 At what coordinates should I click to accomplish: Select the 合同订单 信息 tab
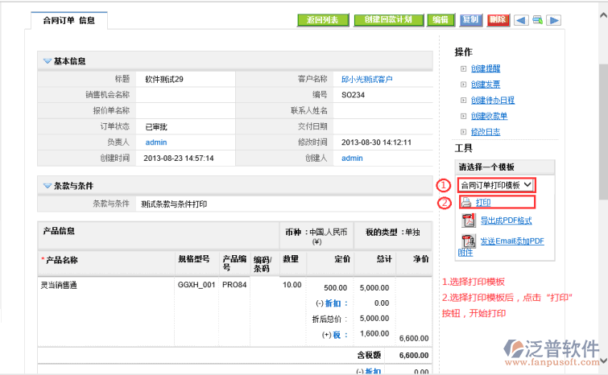[x=68, y=21]
